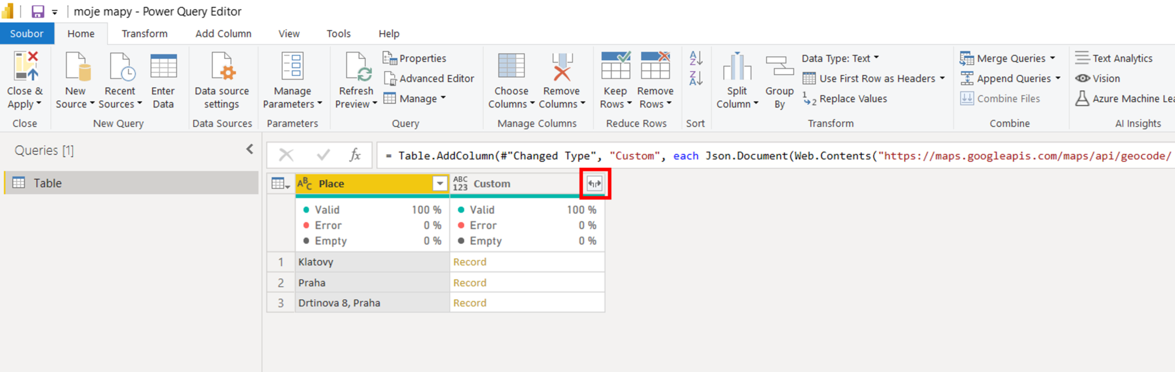The width and height of the screenshot is (1175, 372).
Task: Sort the column descending (Z to A)
Action: coord(696,78)
